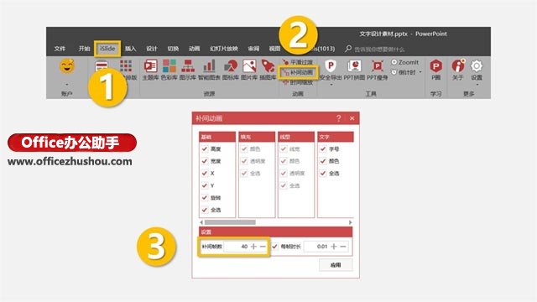Click 时间缩放 time scaling tool
The height and width of the screenshot is (302, 537).
click(297, 82)
